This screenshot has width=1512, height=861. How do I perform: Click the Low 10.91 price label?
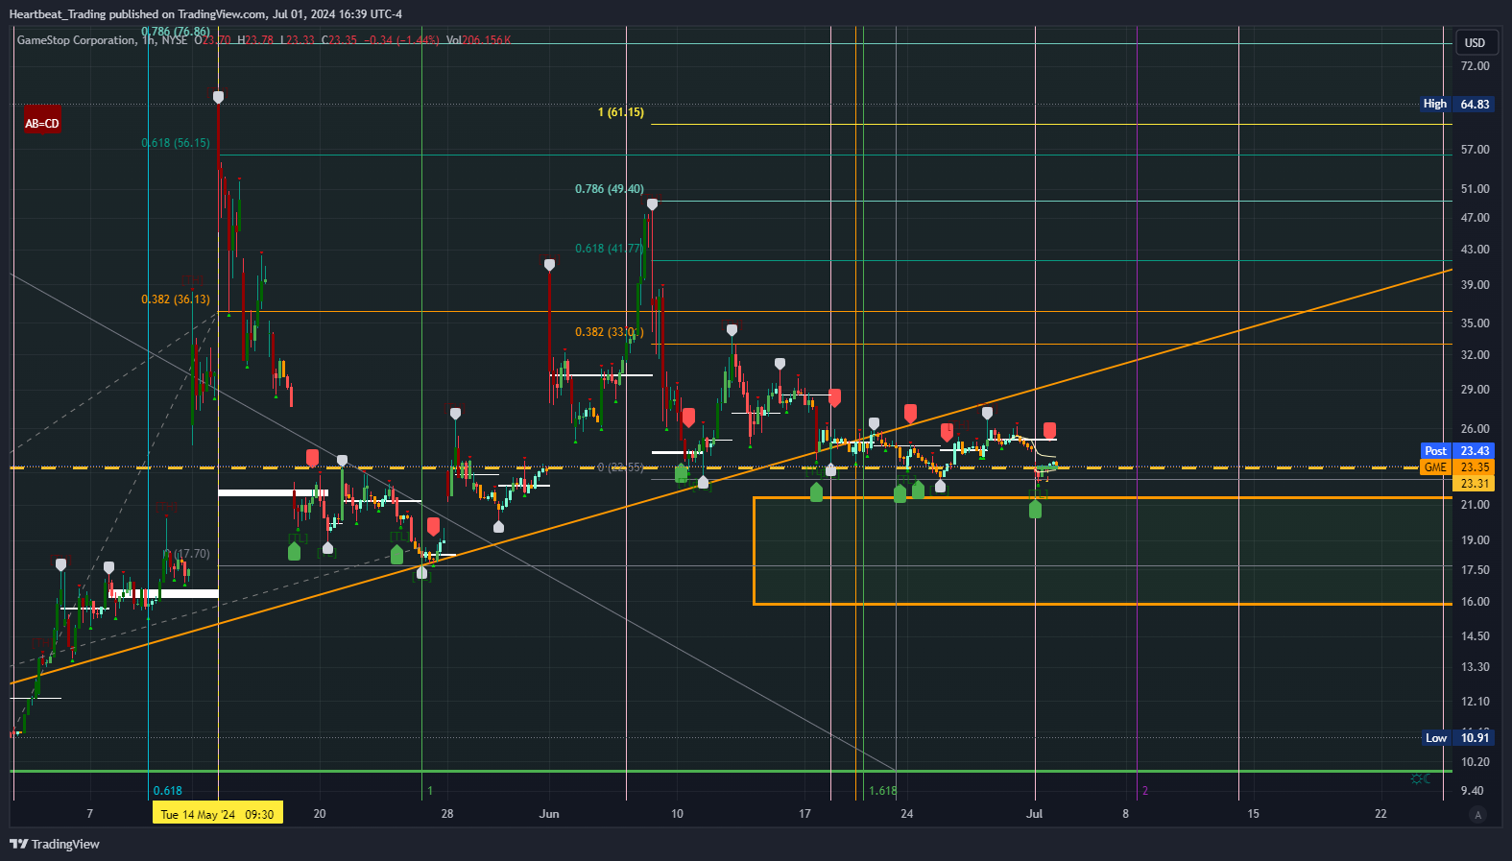[1458, 737]
